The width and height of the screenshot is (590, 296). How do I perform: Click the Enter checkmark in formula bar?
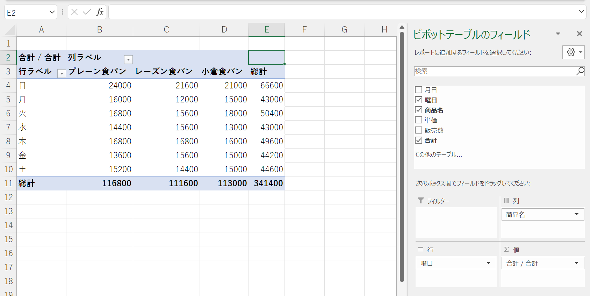[87, 12]
